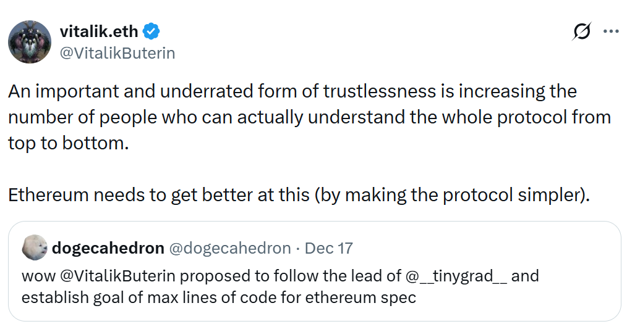The image size is (627, 332).
Task: Open the @__tinygrad__ mention link
Action: (455, 275)
